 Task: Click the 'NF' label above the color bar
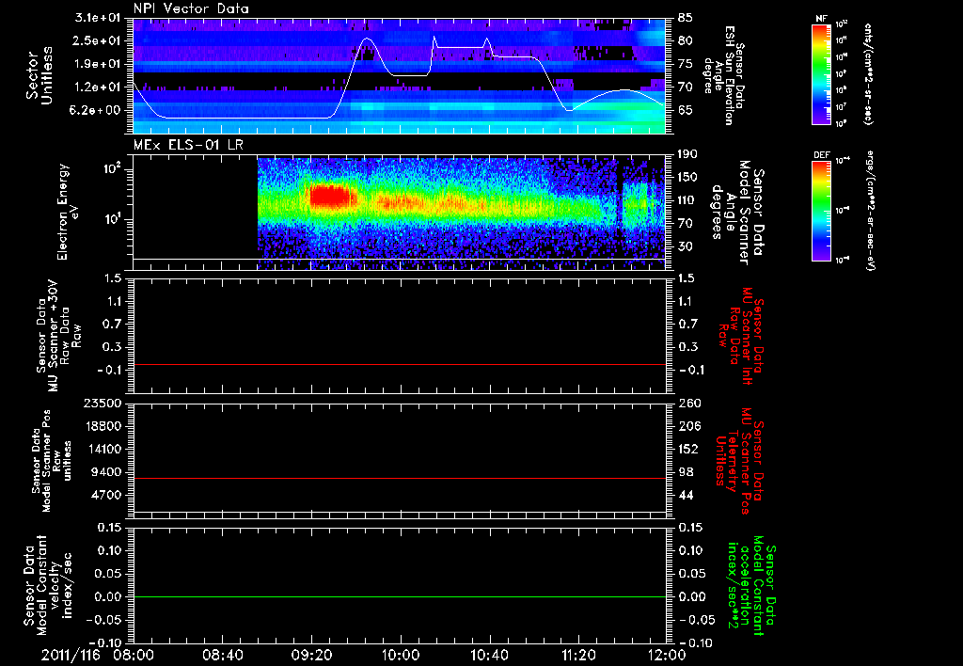[x=822, y=19]
